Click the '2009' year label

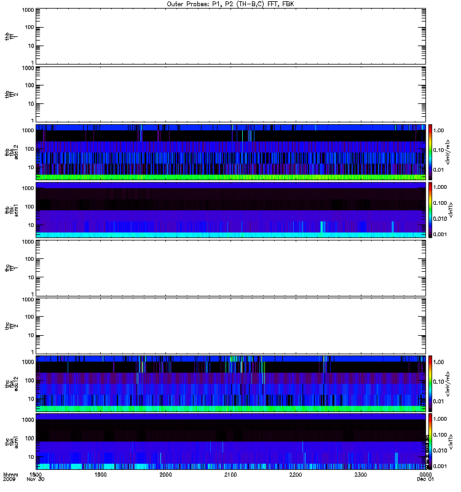(x=9, y=480)
